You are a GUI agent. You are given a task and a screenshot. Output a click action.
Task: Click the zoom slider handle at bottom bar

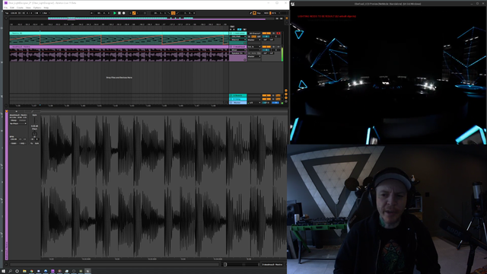(225, 264)
